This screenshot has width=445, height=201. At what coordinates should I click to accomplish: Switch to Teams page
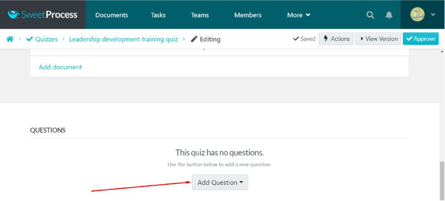(x=200, y=15)
